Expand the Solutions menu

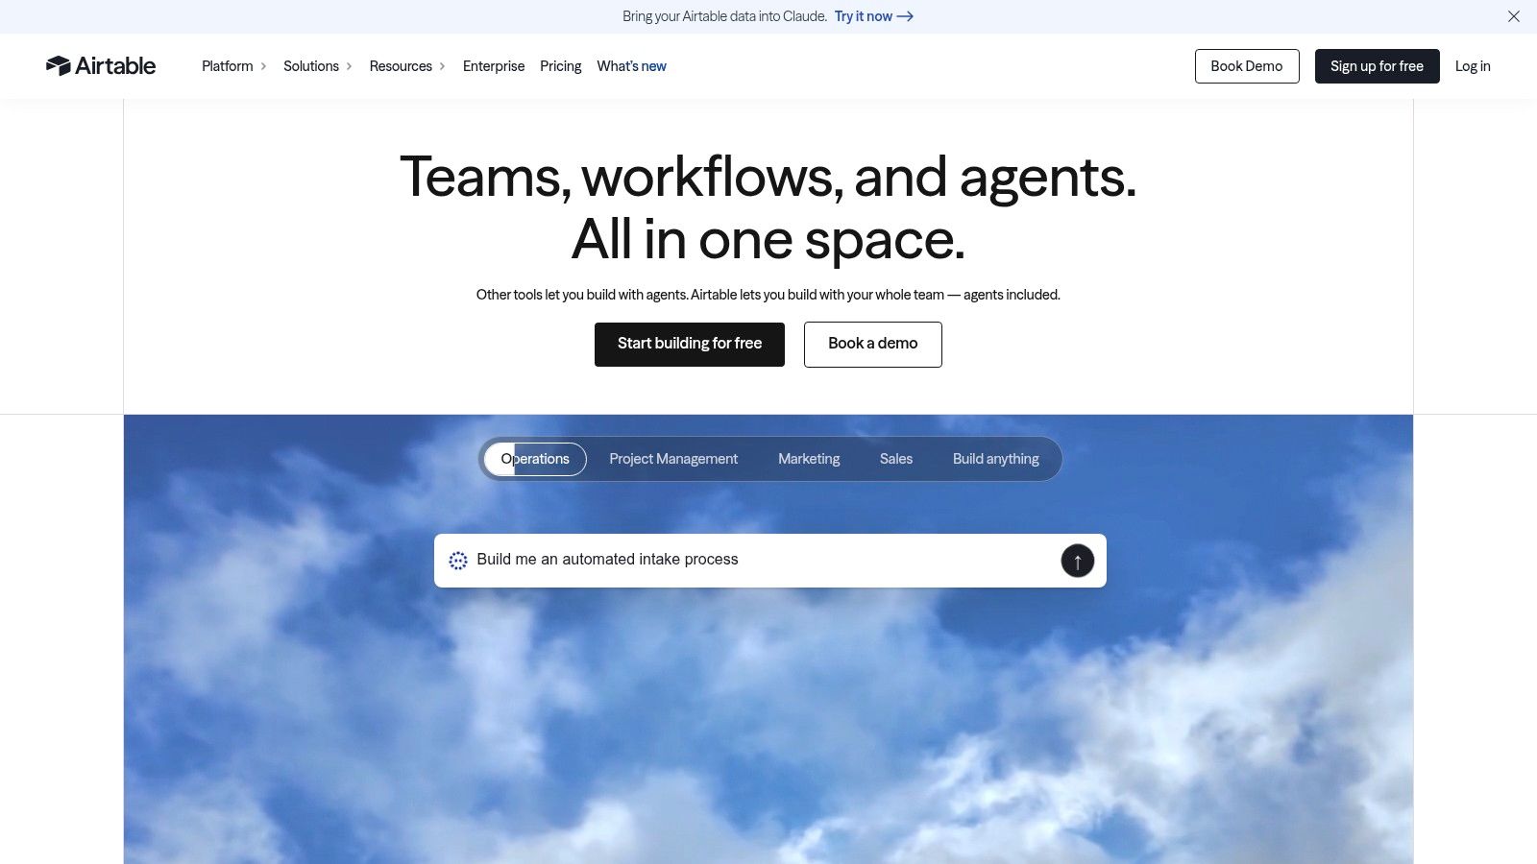coord(317,66)
